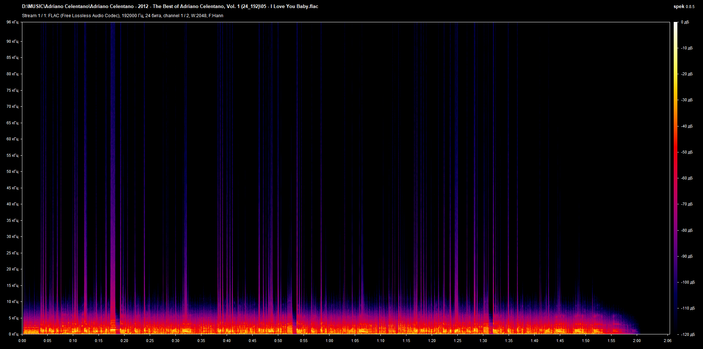Click the -60 дБ level label
Image resolution: width=703 pixels, height=349 pixels.
click(687, 178)
